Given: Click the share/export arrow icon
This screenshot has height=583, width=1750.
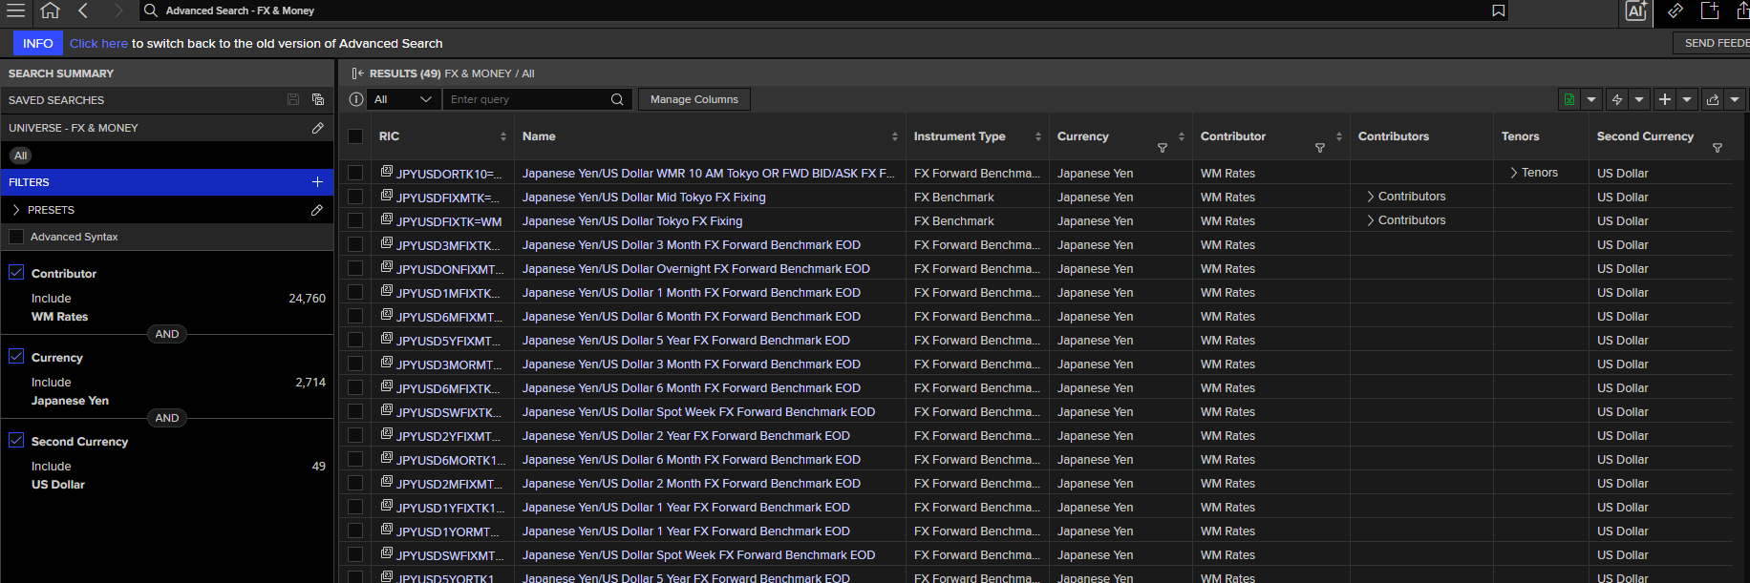Looking at the screenshot, I should coord(1712,99).
